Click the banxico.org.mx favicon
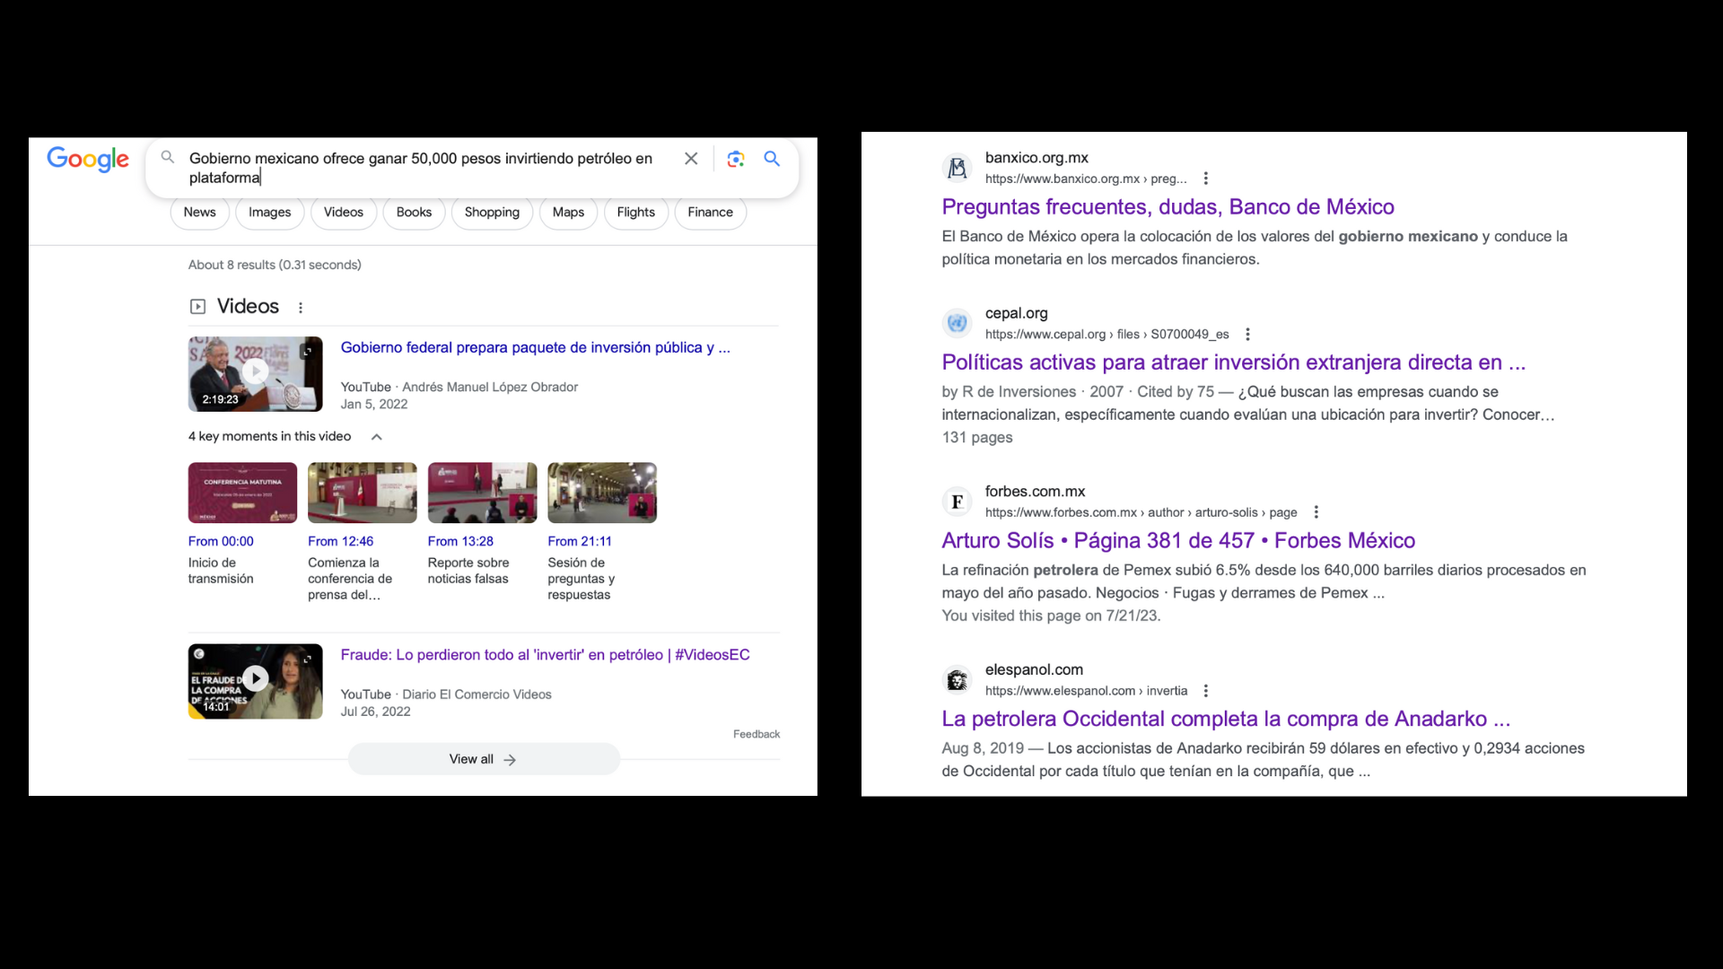Image resolution: width=1723 pixels, height=969 pixels. [958, 168]
